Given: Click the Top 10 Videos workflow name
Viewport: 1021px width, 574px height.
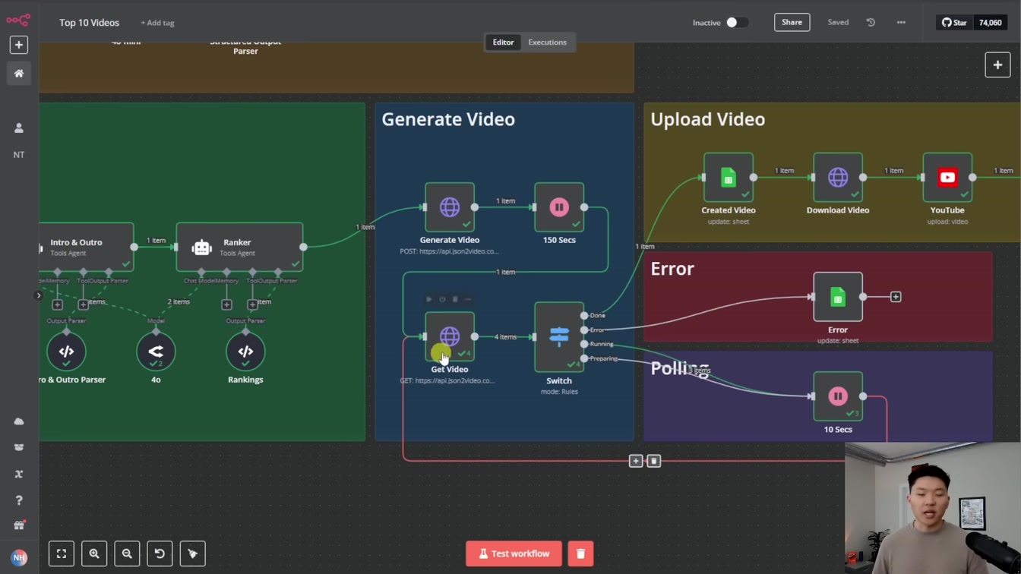Looking at the screenshot, I should tap(90, 23).
